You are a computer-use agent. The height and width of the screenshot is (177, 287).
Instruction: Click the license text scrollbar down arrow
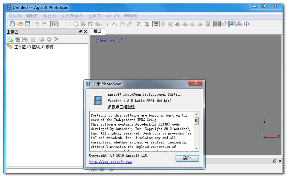[196, 148]
